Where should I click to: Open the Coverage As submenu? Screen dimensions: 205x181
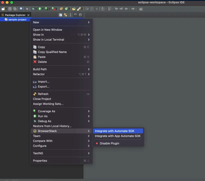(61, 111)
